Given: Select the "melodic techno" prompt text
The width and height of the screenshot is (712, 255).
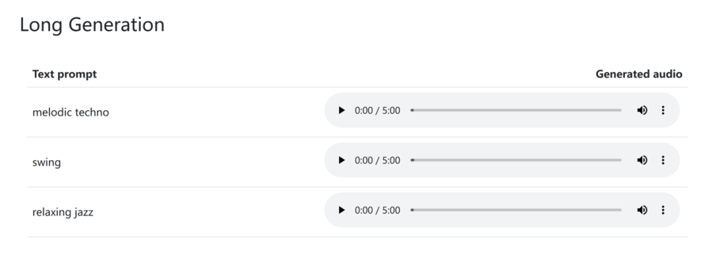Looking at the screenshot, I should pos(71,112).
